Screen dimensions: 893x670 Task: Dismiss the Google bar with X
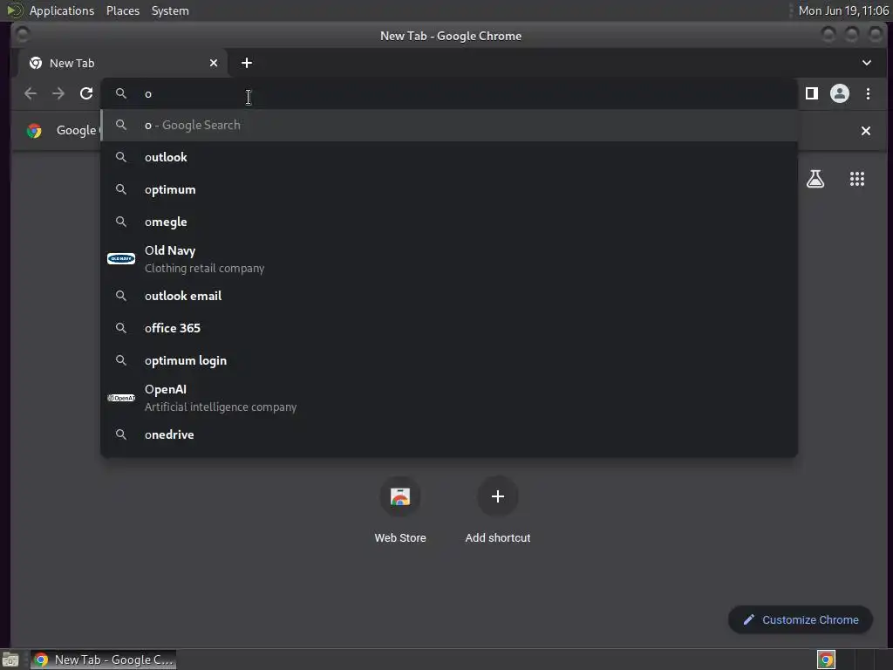(866, 131)
